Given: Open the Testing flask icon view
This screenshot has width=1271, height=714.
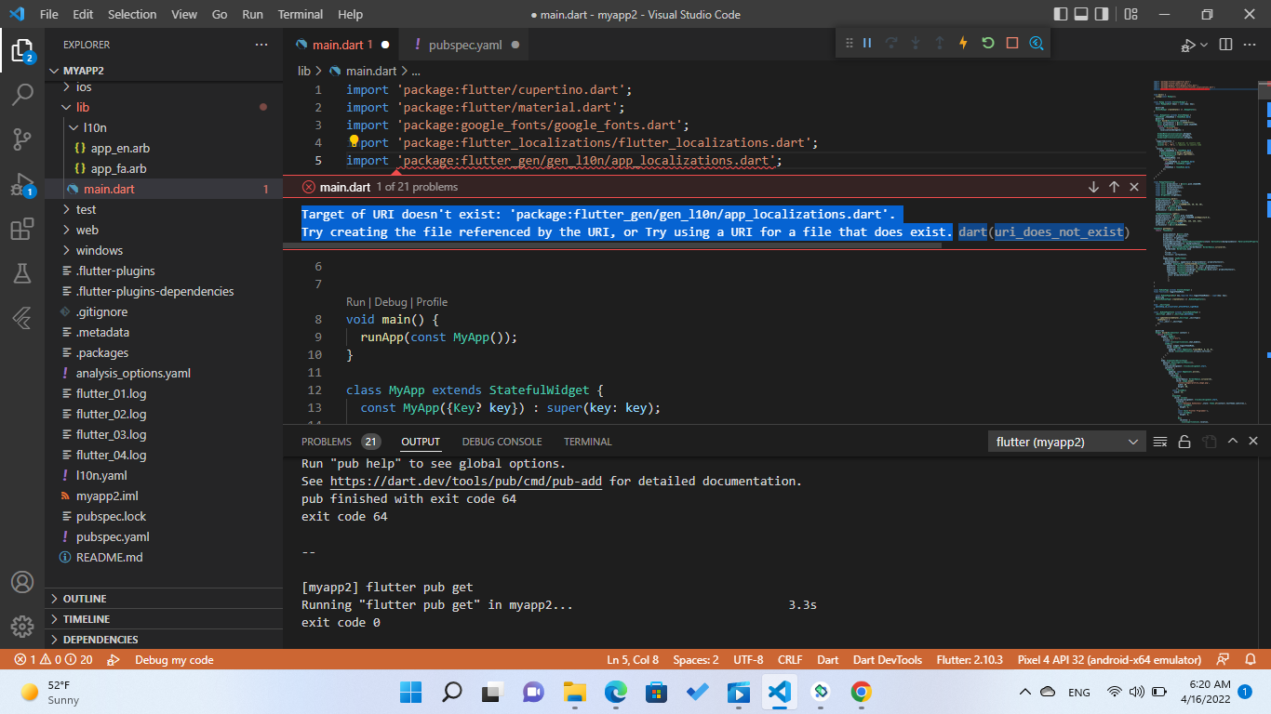Looking at the screenshot, I should click(x=22, y=273).
